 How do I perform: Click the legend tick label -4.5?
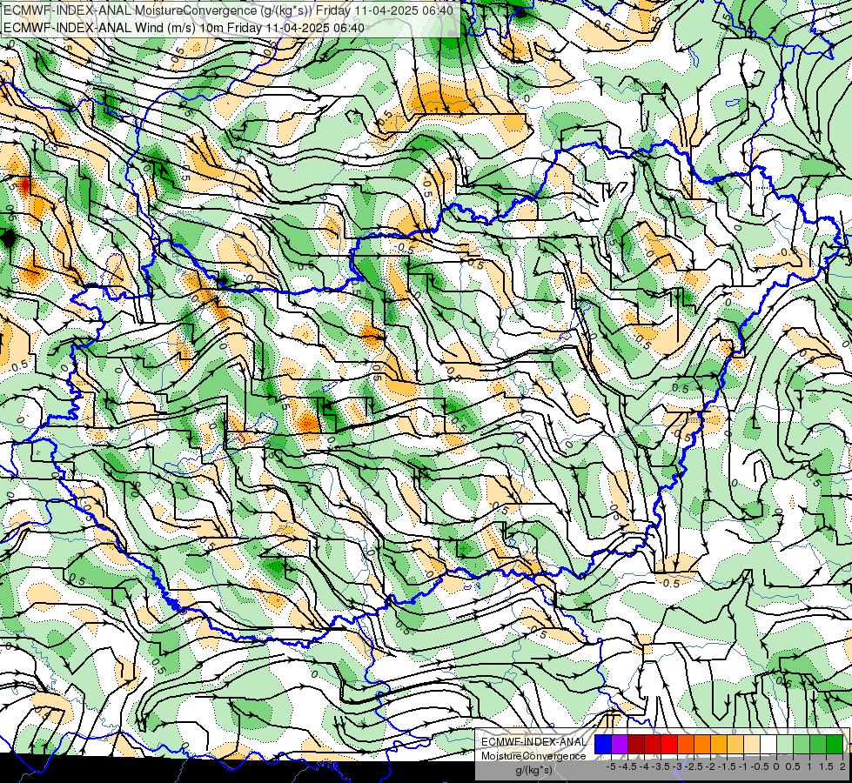pyautogui.click(x=627, y=766)
